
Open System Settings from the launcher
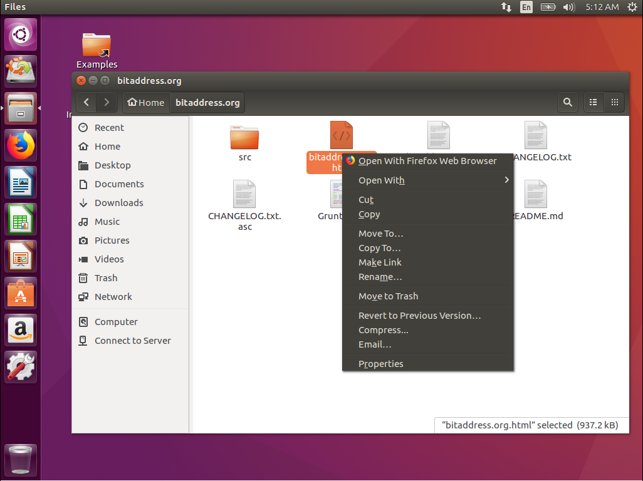click(21, 366)
